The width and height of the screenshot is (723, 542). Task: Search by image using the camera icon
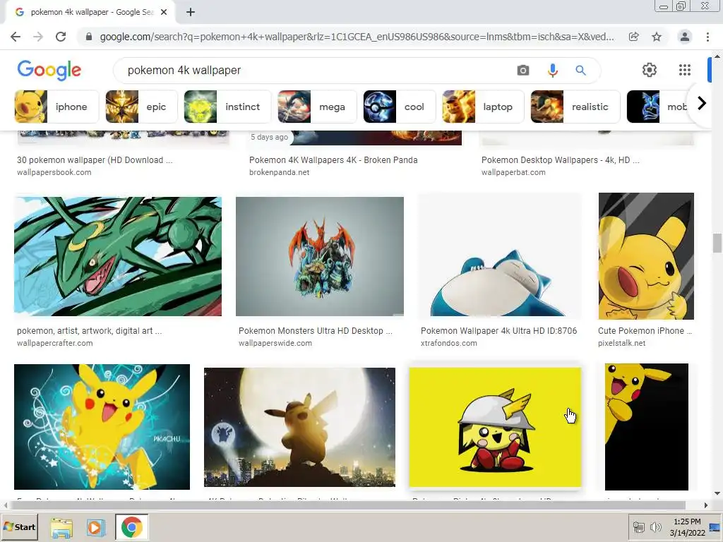pyautogui.click(x=523, y=70)
